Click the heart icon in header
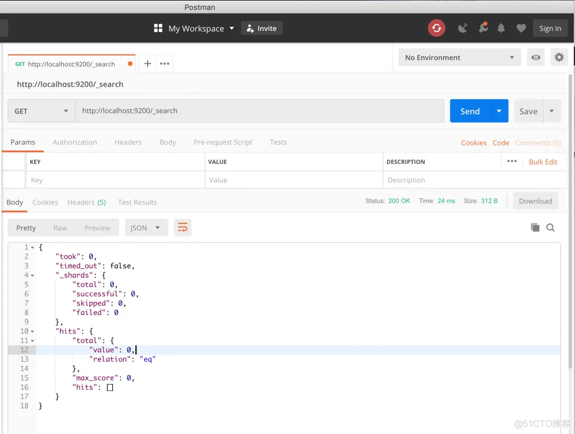The height and width of the screenshot is (434, 575). (521, 28)
